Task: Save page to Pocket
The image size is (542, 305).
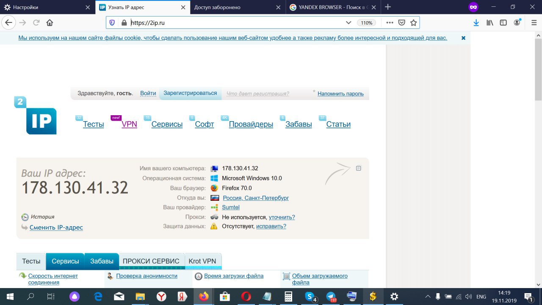Action: pyautogui.click(x=402, y=22)
